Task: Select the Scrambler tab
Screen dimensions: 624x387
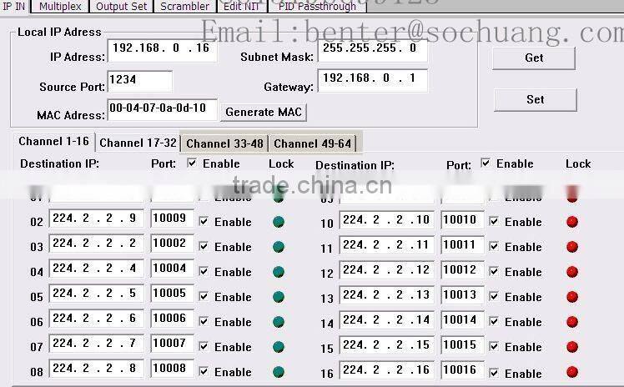Action: [184, 7]
